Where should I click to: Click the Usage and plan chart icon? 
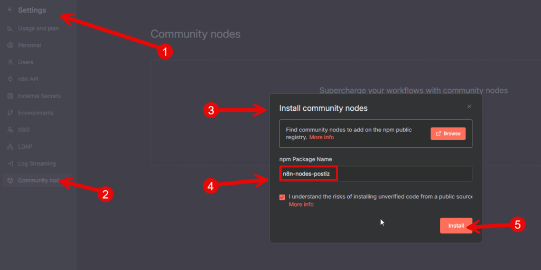11,28
